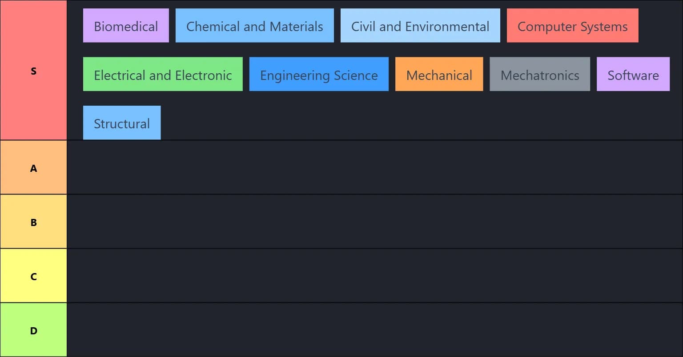
Task: Select the Computer Systems tile
Action: [572, 26]
